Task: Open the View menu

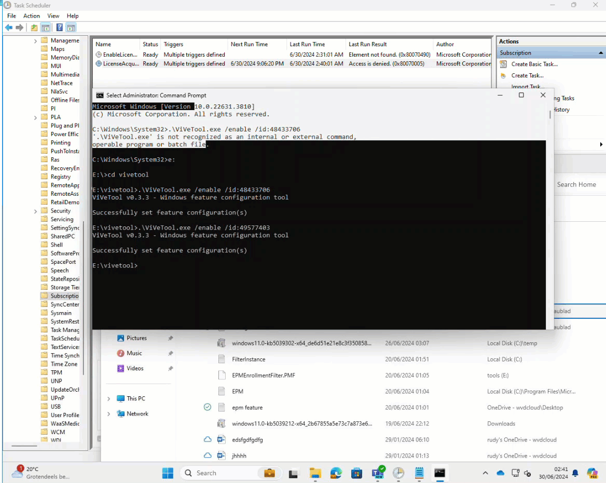Action: (x=53, y=16)
